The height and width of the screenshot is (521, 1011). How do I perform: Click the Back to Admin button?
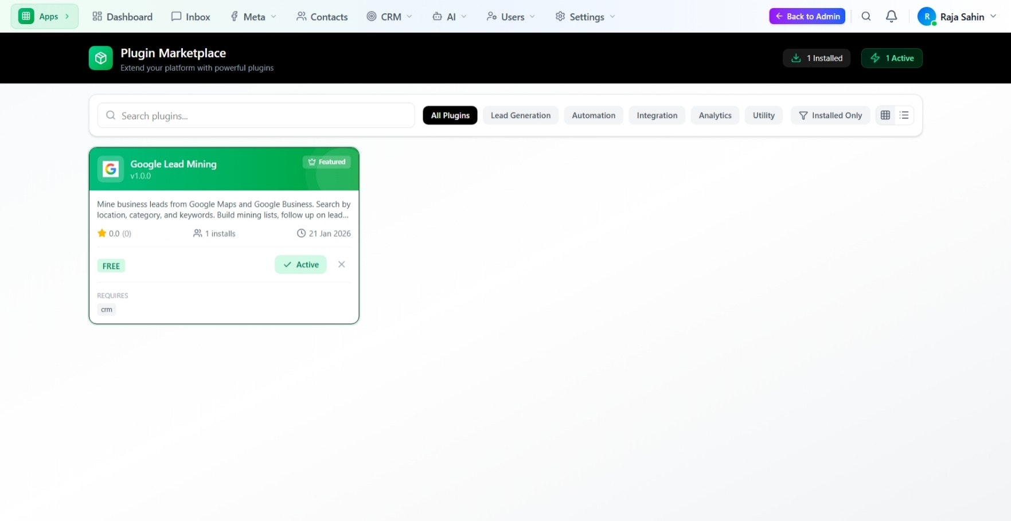807,16
